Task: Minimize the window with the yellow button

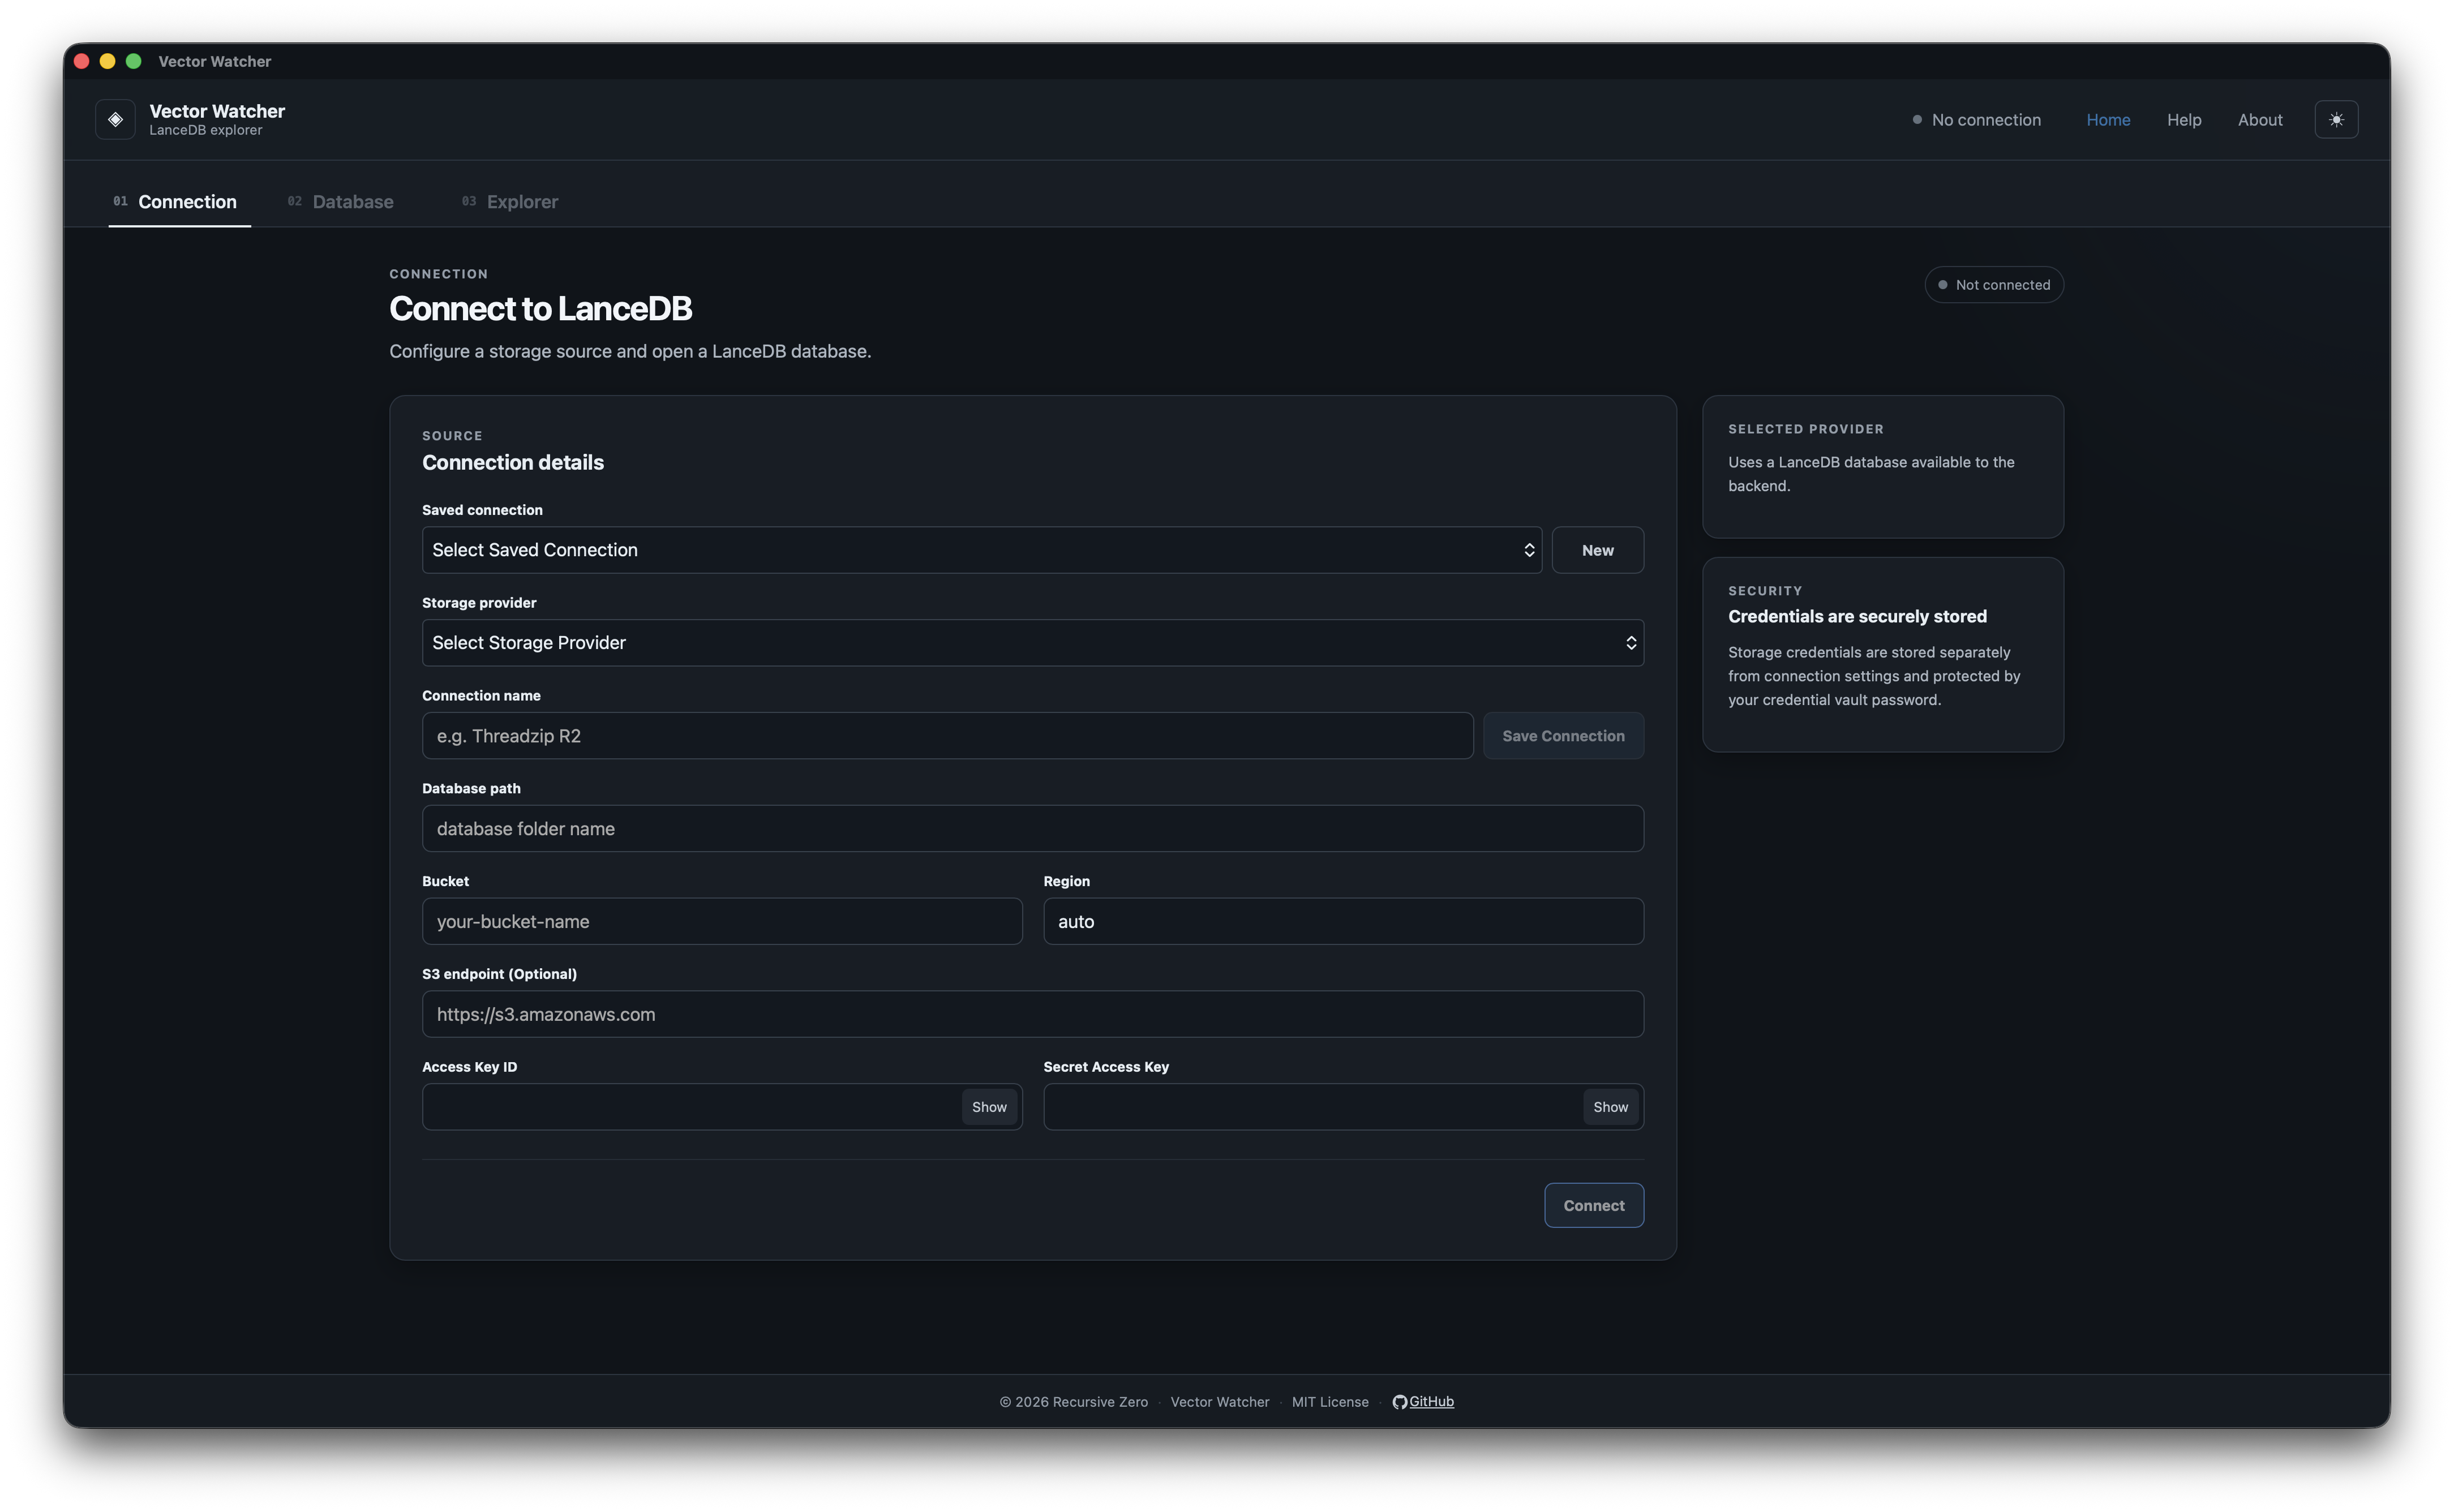Action: 108,61
